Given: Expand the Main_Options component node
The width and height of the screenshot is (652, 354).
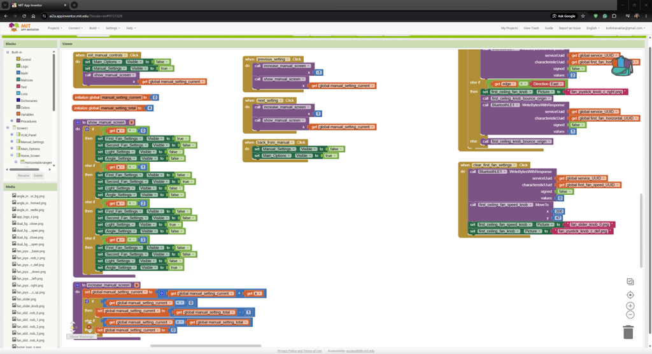Looking at the screenshot, I should point(11,148).
